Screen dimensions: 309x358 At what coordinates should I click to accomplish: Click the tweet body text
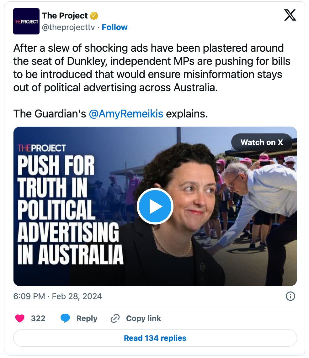[x=151, y=68]
